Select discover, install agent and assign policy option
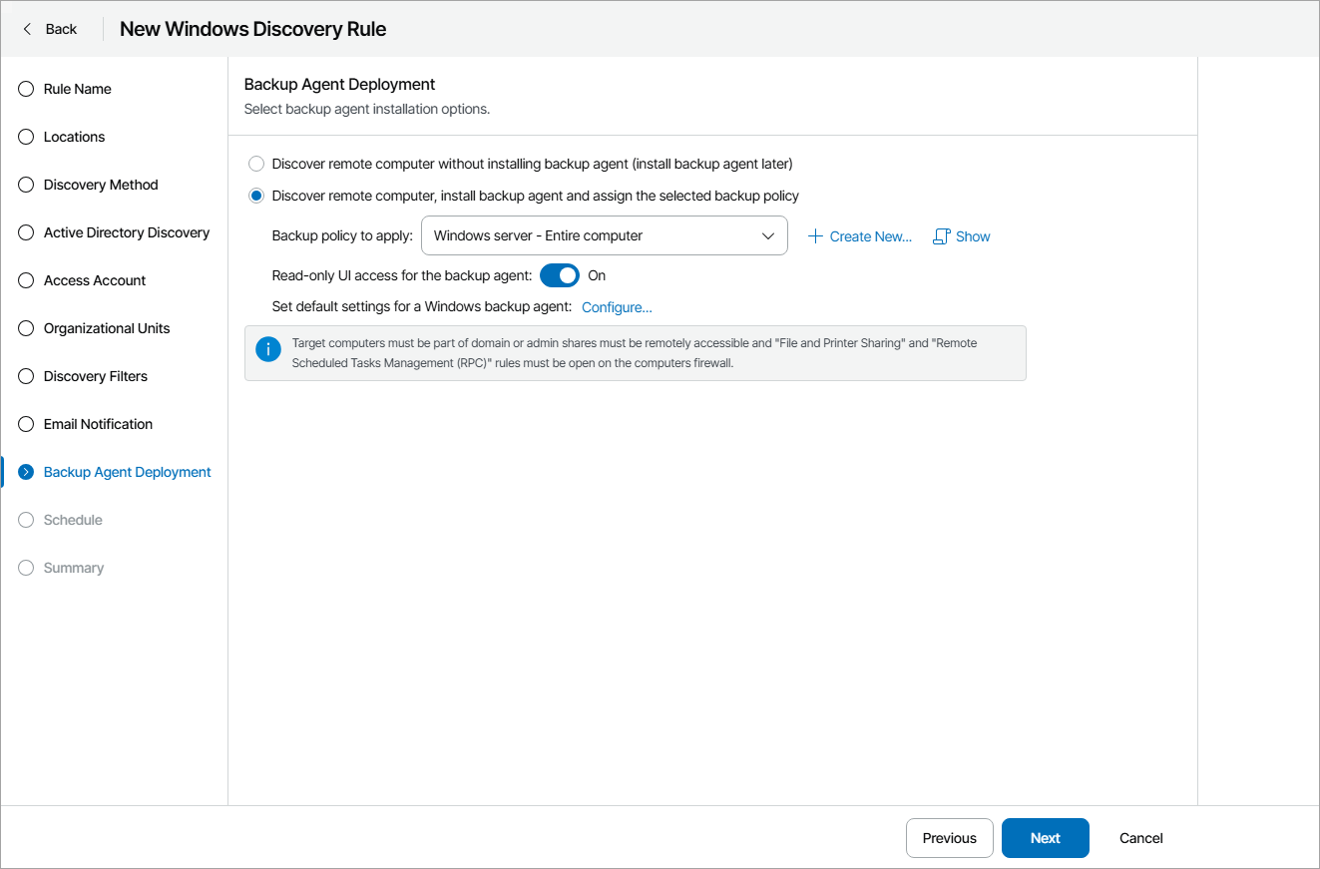Image resolution: width=1320 pixels, height=869 pixels. tap(256, 196)
